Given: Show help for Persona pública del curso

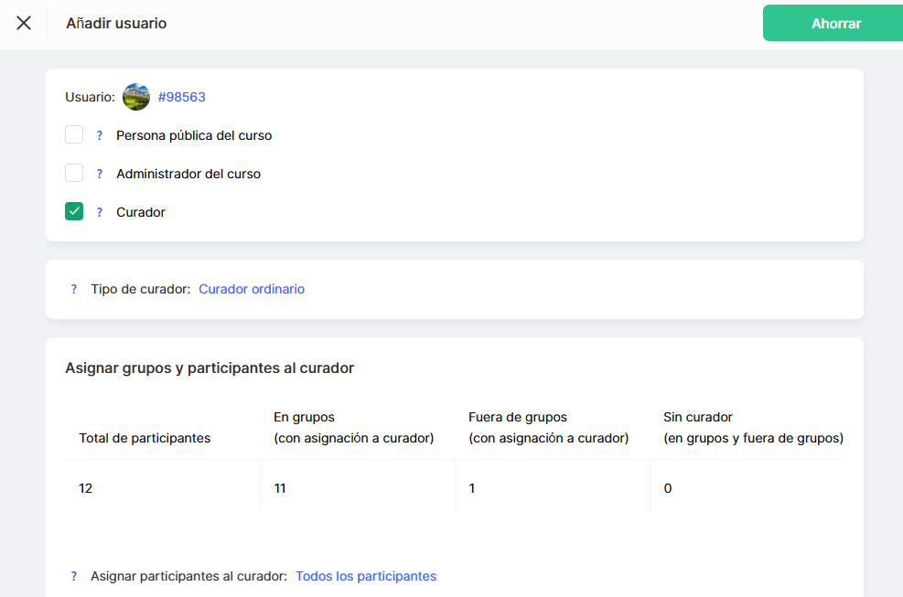Looking at the screenshot, I should click(100, 135).
